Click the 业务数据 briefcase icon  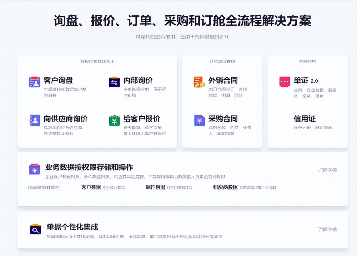(34, 168)
